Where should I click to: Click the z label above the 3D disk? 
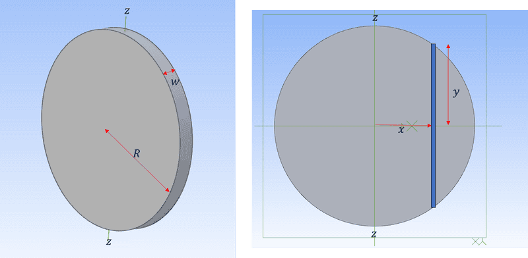127,11
